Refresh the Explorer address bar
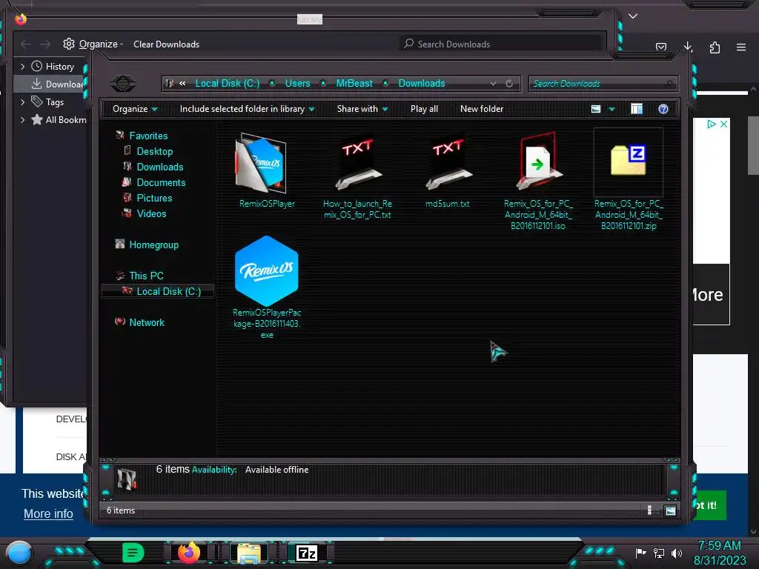The image size is (759, 569). point(509,83)
